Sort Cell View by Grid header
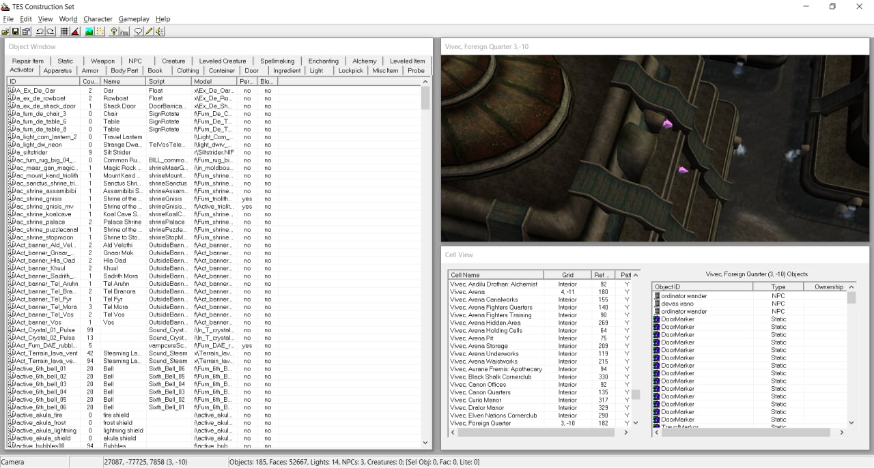This screenshot has width=874, height=468. click(x=567, y=275)
